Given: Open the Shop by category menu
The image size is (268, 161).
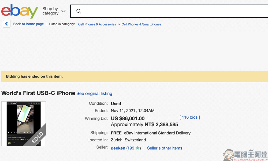Looking at the screenshot, I should pyautogui.click(x=50, y=11).
